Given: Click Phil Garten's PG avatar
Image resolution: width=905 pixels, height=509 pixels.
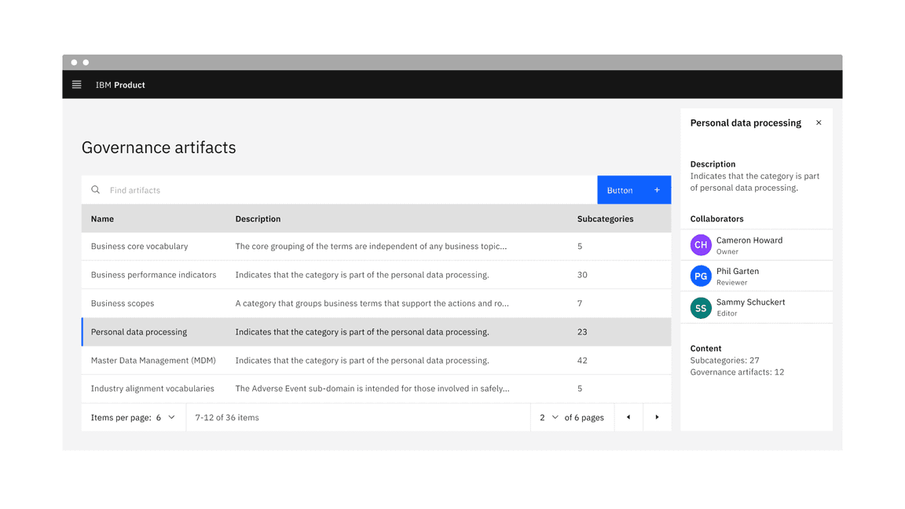Looking at the screenshot, I should 700,276.
